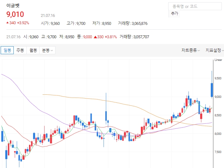Click the latest tall blue candlestick
Image resolution: width=224 pixels, height=168 pixels.
(212, 90)
